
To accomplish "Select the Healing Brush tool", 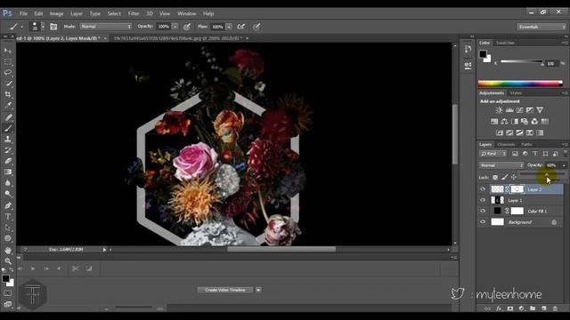I will click(x=8, y=117).
